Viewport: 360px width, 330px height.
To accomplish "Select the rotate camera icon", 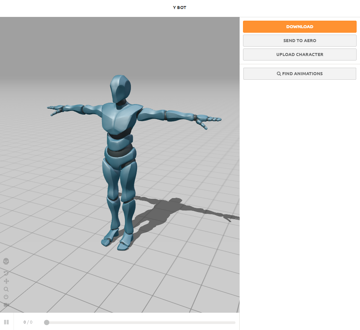I will (x=6, y=273).
